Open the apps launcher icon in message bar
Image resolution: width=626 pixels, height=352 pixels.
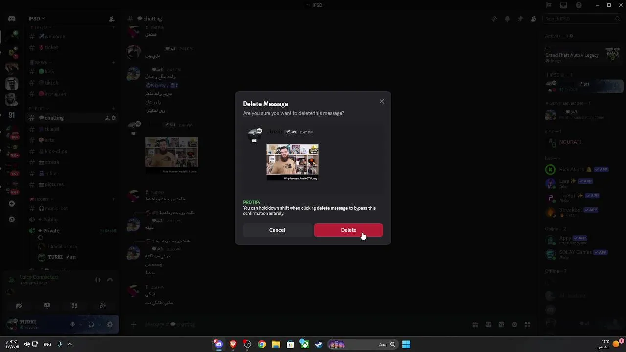pyautogui.click(x=527, y=324)
